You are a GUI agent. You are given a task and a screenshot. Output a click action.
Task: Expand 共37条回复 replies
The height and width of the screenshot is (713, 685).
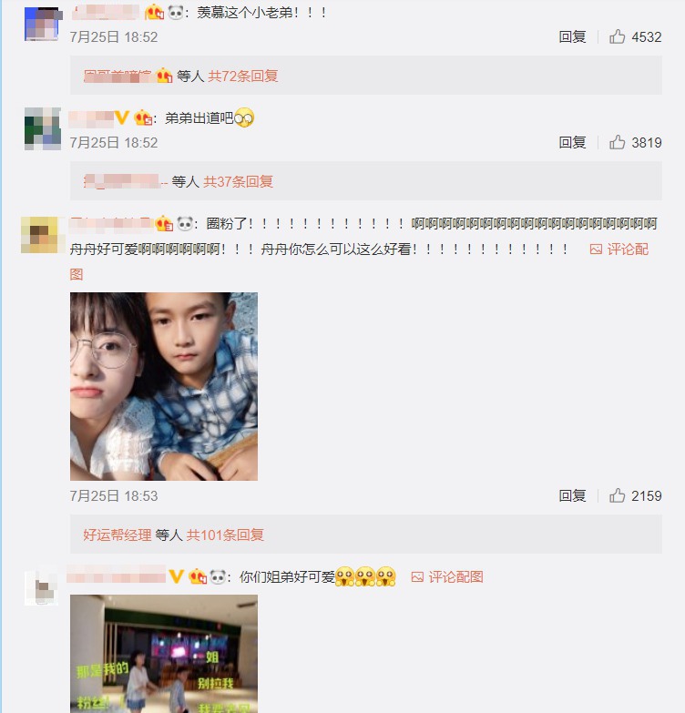click(238, 182)
